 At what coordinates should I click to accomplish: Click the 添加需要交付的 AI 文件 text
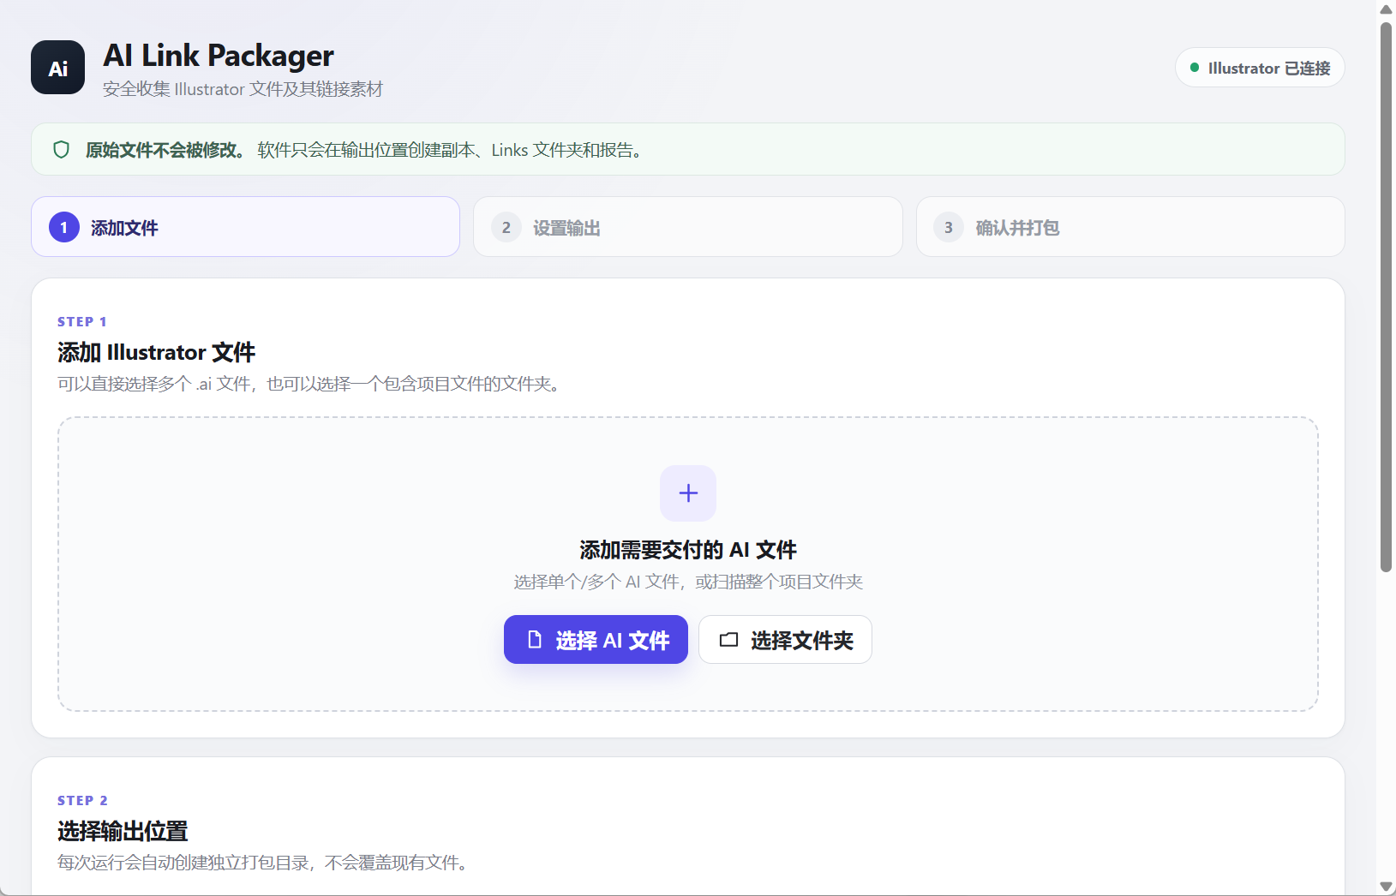688,549
